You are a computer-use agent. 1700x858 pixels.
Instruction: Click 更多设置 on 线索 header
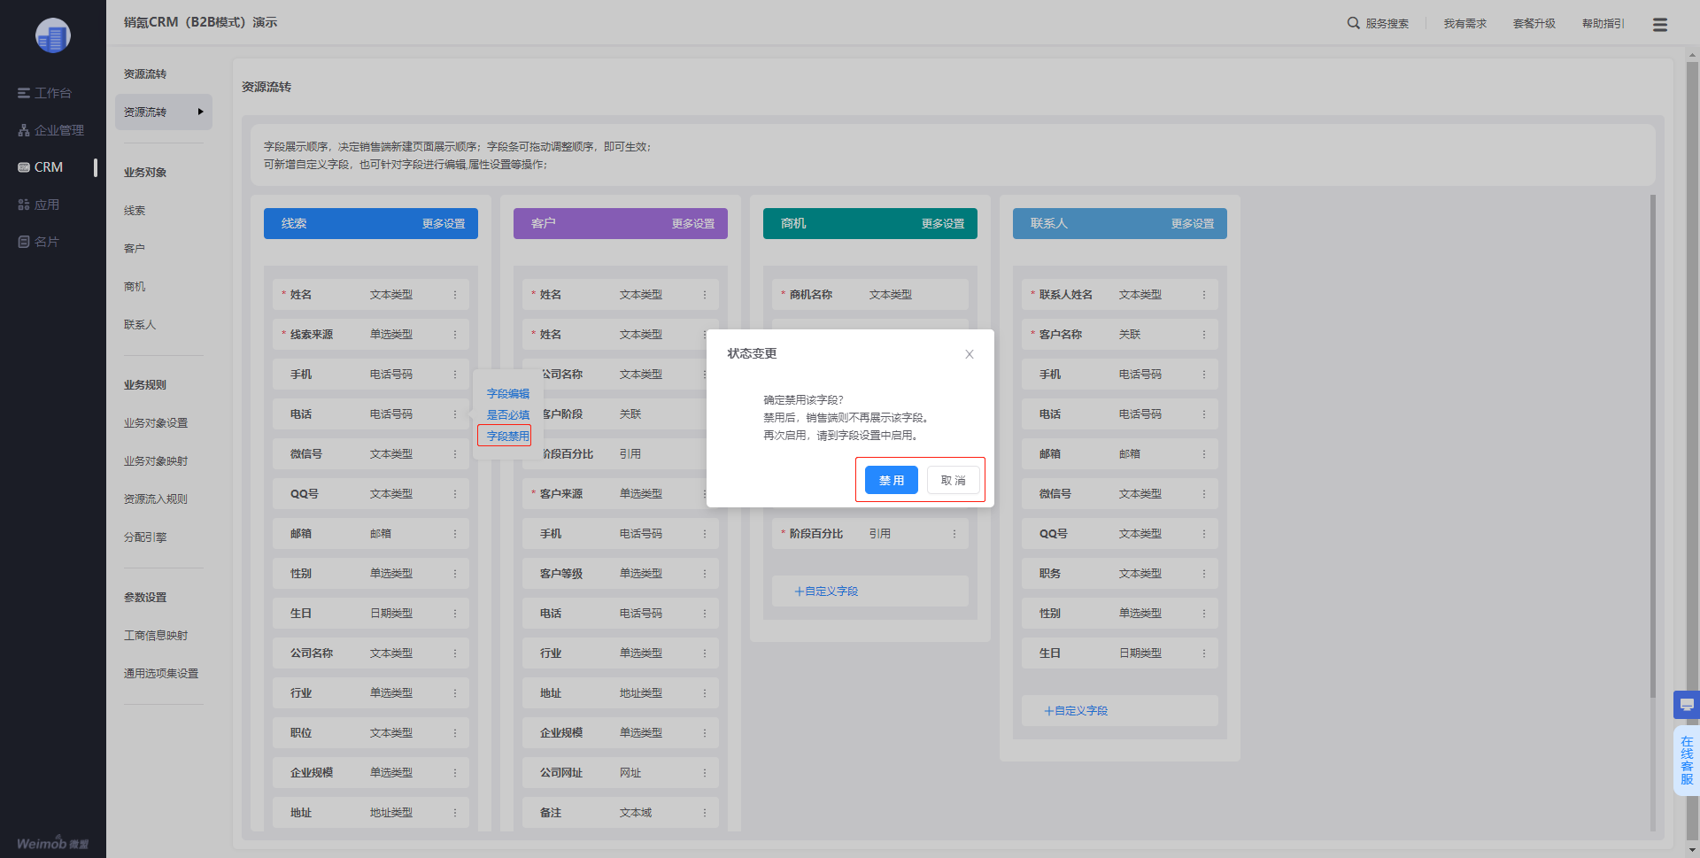tap(444, 224)
